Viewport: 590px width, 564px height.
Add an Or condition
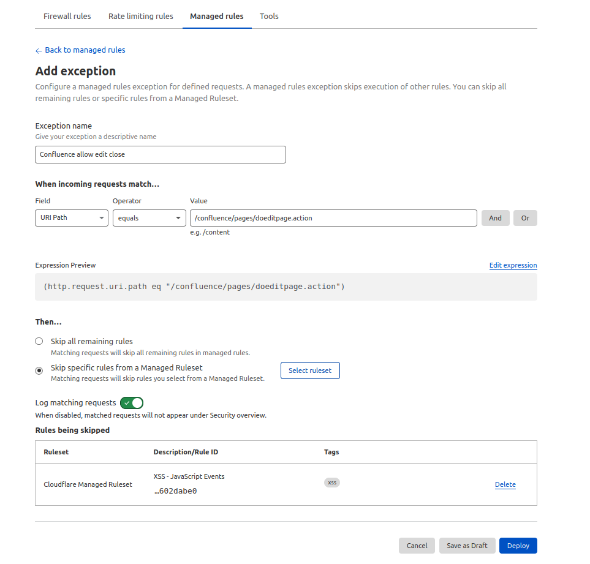coord(525,218)
